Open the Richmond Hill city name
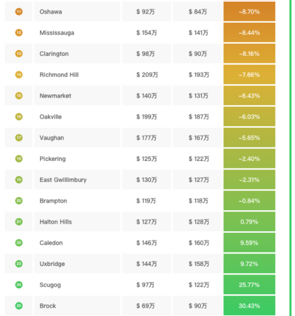This screenshot has width=295, height=316. coord(59,75)
